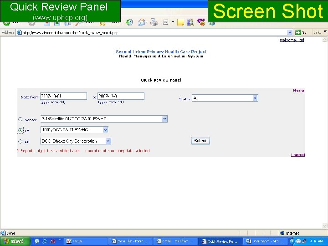Screen dimensions: 328x246
Task: Open the Windows Start menu
Action: (15, 241)
